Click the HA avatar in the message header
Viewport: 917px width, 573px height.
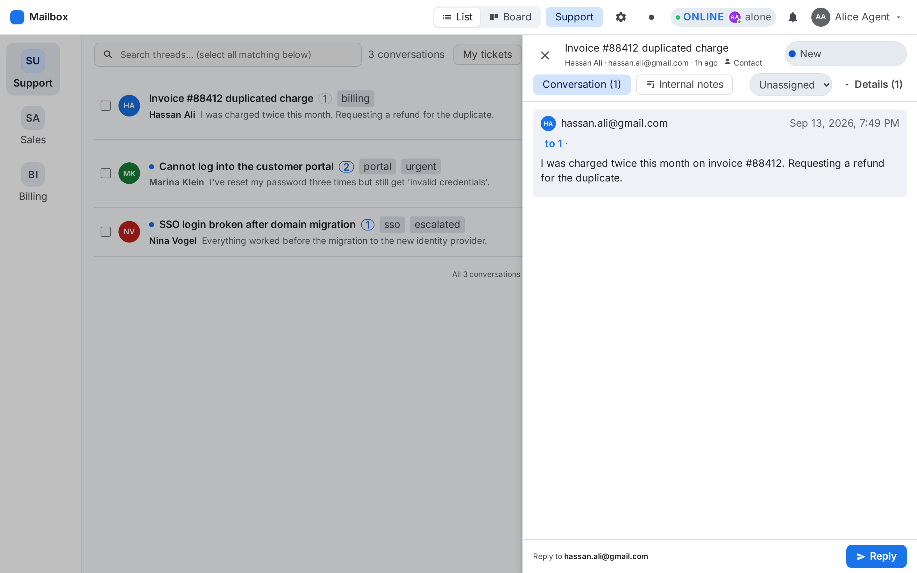548,124
